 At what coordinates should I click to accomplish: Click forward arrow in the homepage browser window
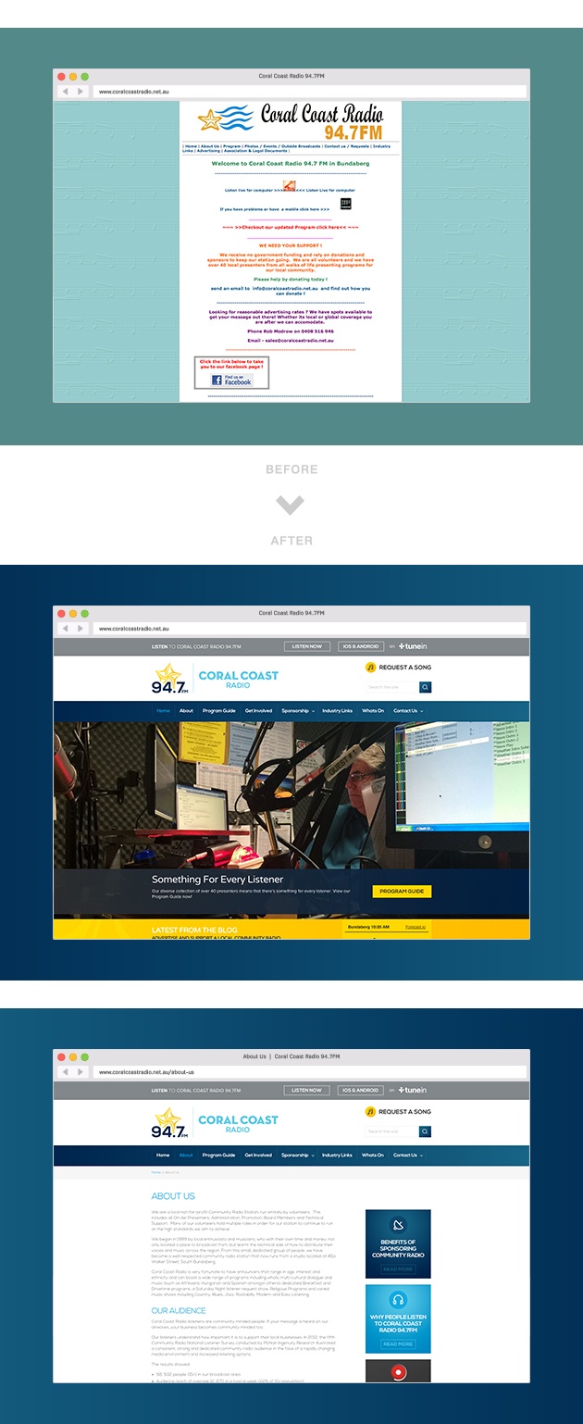click(81, 629)
